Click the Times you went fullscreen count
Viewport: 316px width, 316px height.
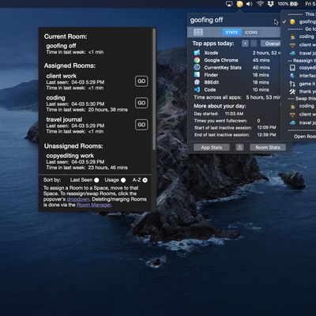point(258,121)
